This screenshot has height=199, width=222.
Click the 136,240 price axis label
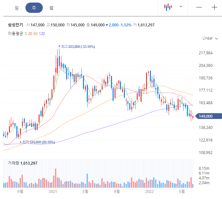tap(206, 128)
